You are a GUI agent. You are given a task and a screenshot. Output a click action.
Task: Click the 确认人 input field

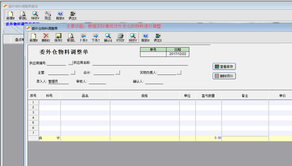pyautogui.click(x=154, y=82)
